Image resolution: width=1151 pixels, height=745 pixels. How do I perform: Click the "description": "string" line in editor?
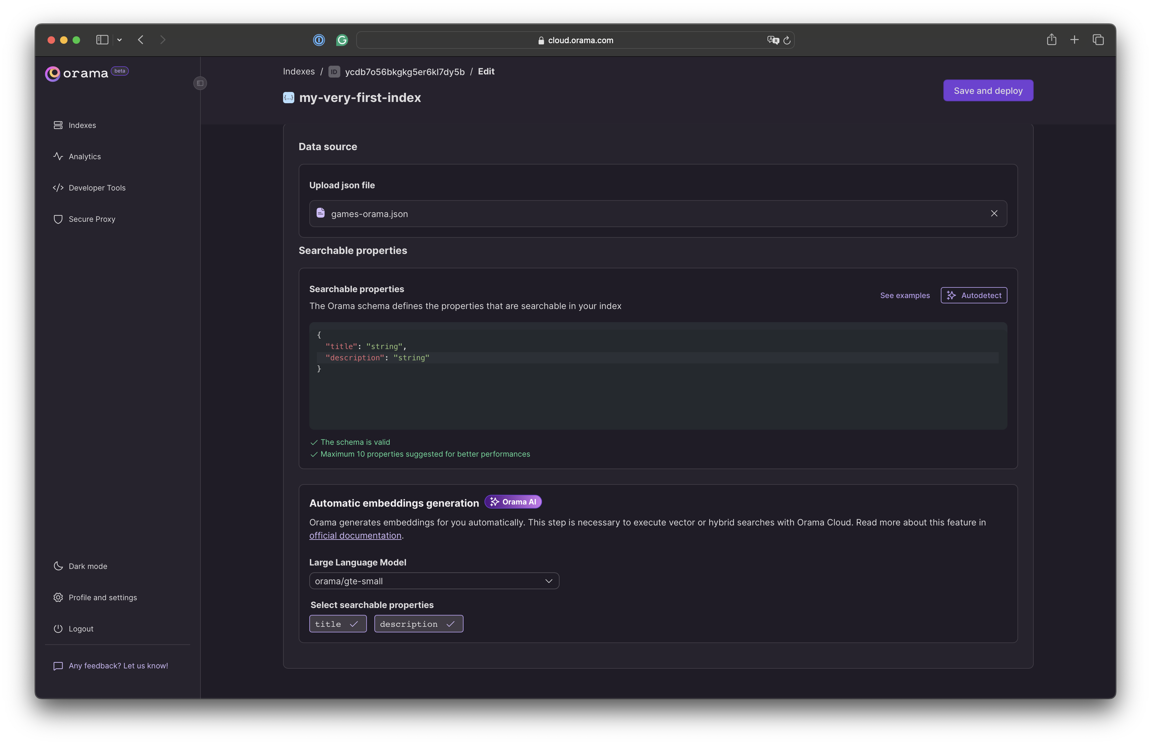[x=377, y=358]
